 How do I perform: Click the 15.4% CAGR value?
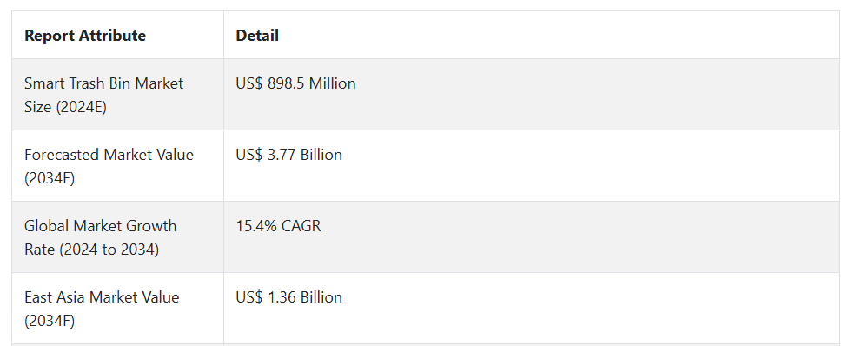[278, 226]
